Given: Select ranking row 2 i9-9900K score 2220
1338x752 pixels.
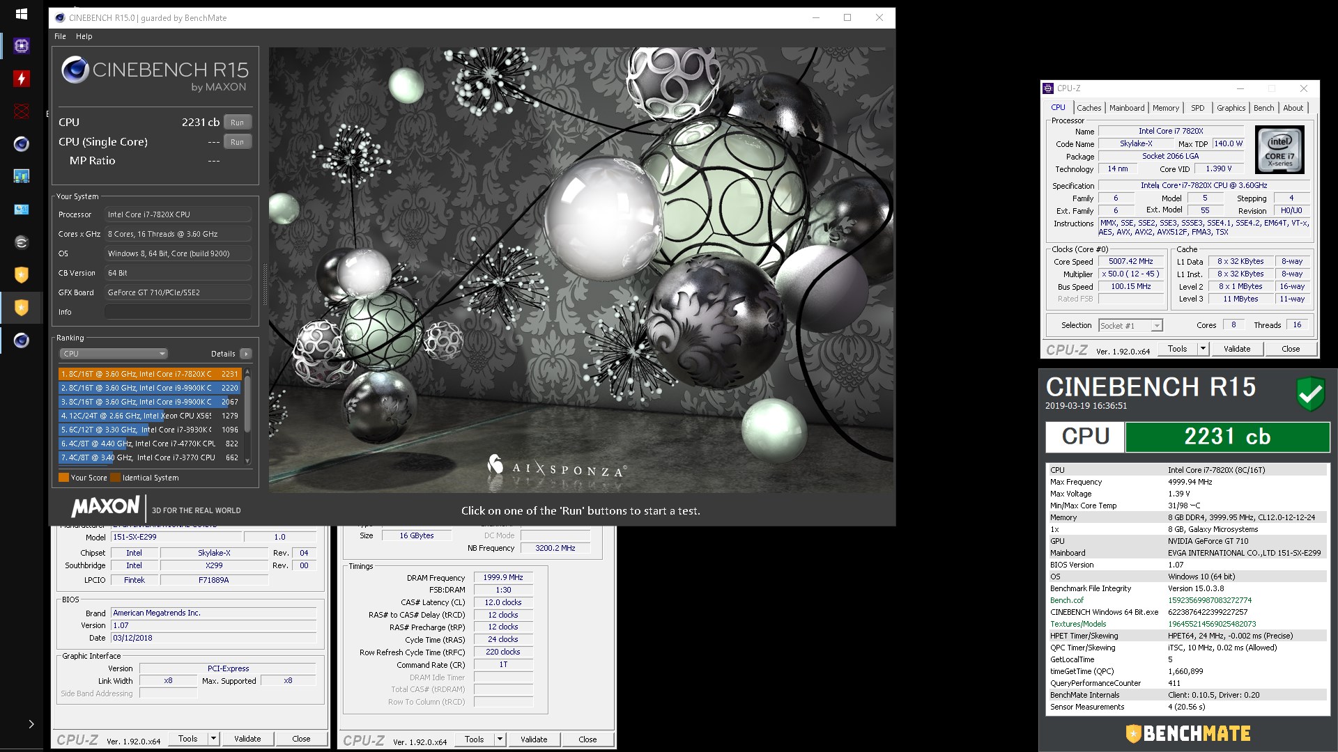Looking at the screenshot, I should (150, 388).
